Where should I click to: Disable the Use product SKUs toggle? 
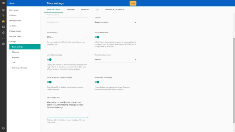coord(97,37)
